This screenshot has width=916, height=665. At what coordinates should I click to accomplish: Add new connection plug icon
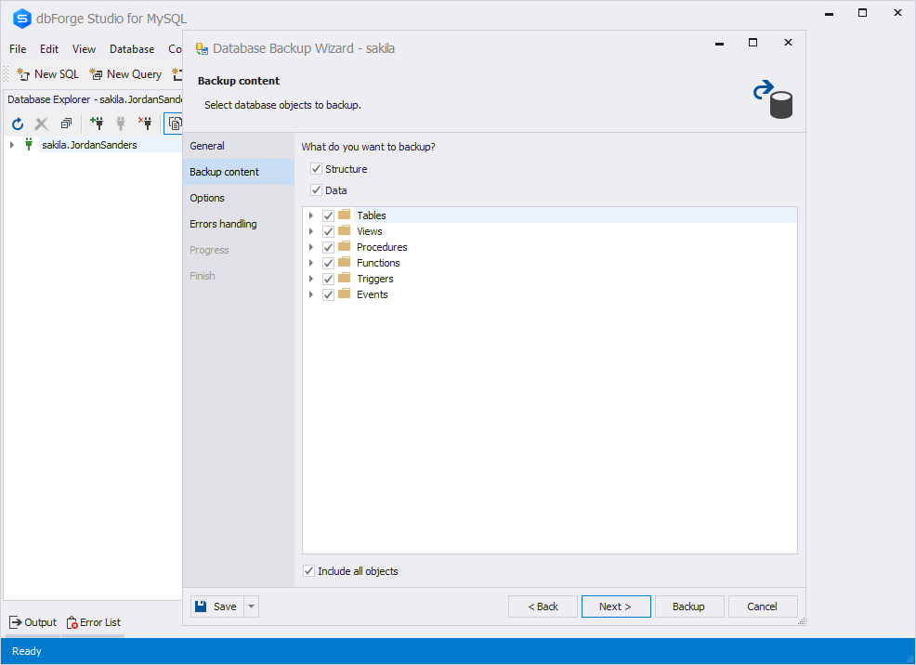97,124
